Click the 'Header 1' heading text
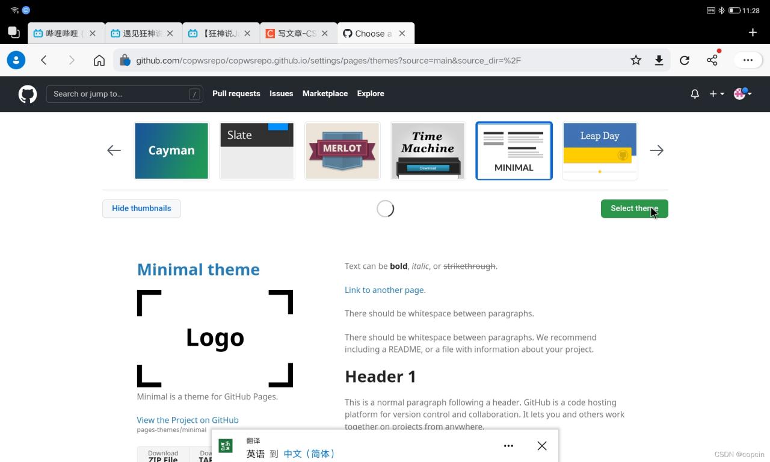 tap(380, 377)
